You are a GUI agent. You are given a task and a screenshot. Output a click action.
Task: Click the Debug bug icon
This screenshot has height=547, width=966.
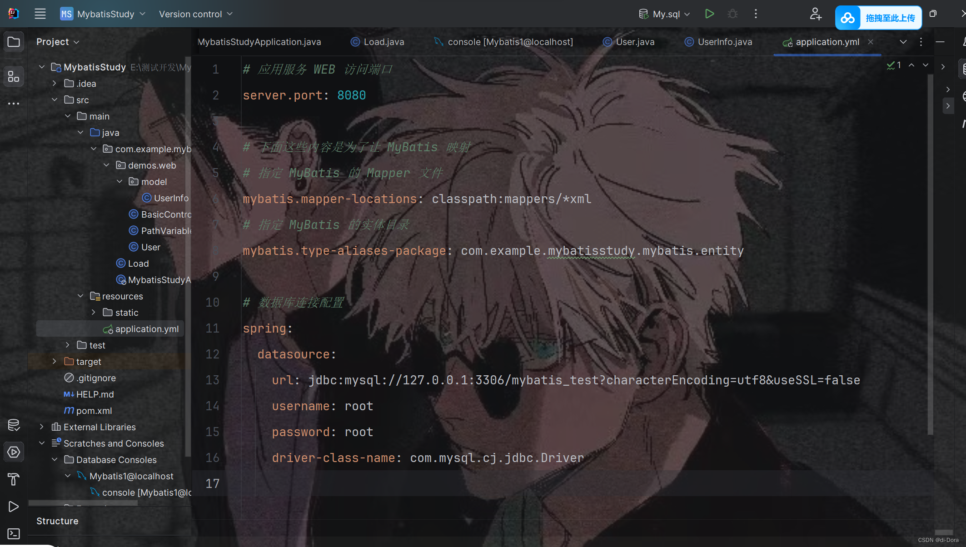[732, 14]
